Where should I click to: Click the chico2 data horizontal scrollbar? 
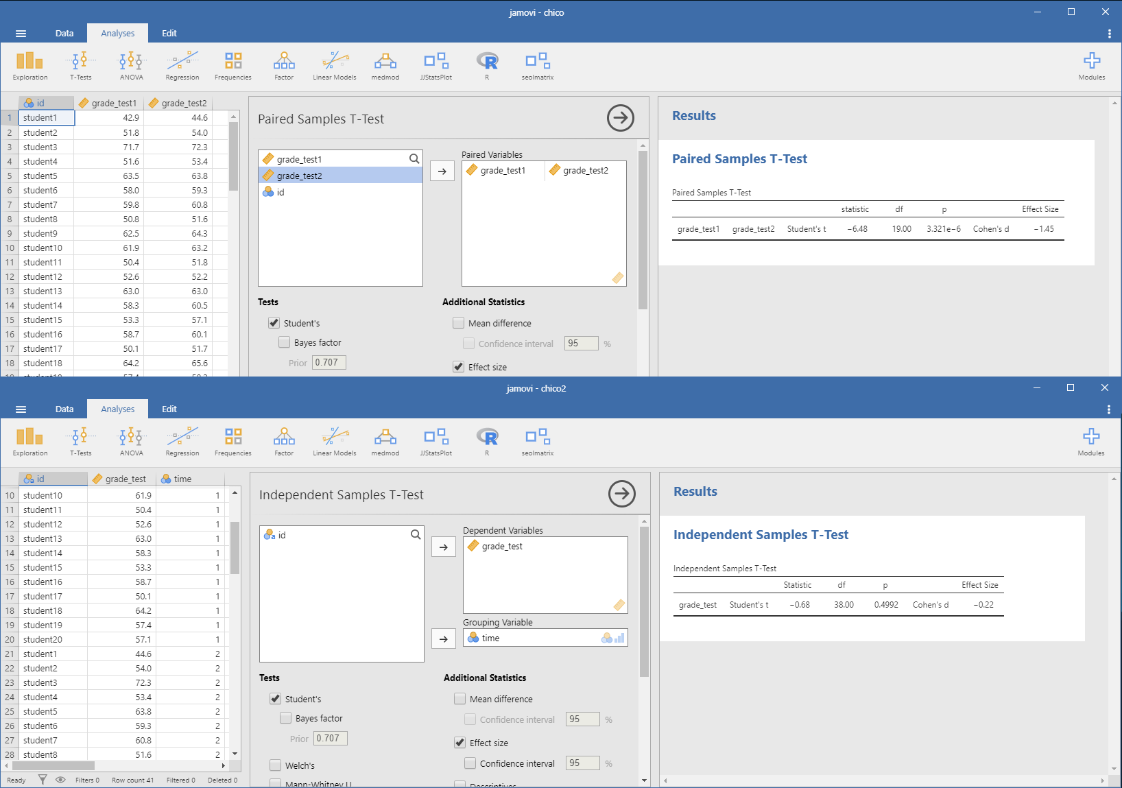[x=53, y=765]
